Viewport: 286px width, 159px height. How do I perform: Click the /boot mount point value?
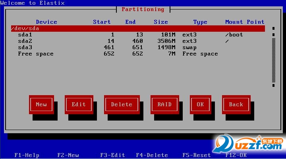234,34
